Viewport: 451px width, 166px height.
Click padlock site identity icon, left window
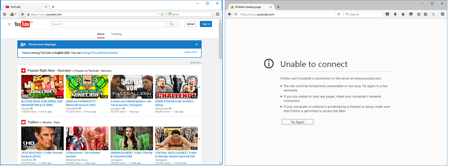pyautogui.click(x=28, y=14)
